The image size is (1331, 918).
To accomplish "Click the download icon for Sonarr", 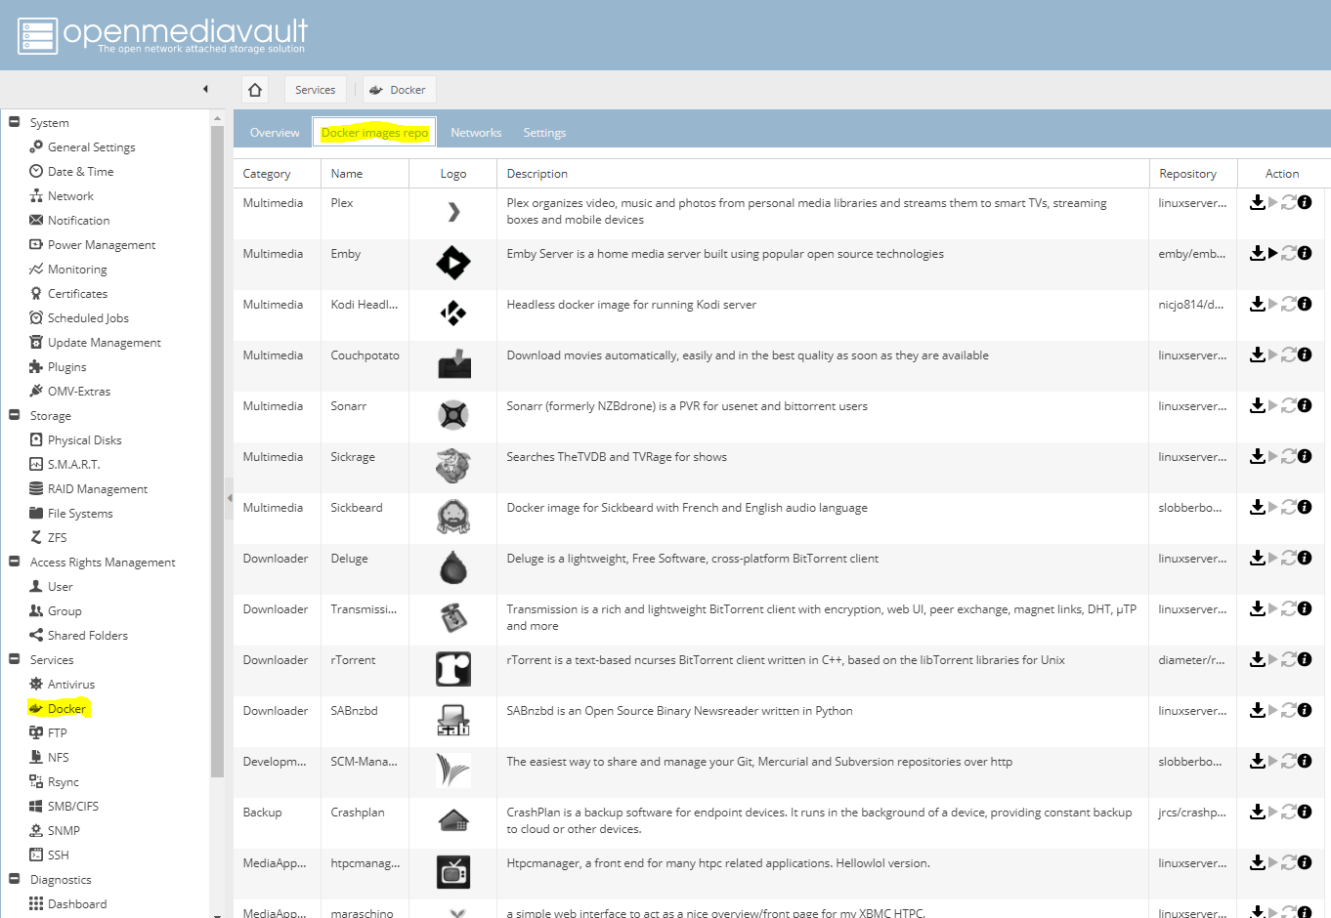I will (1258, 405).
